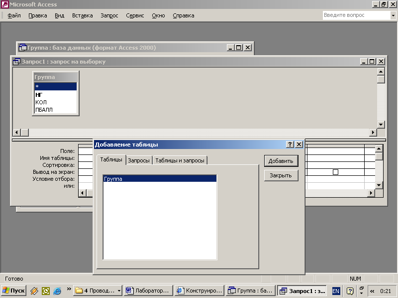This screenshot has height=298, width=398.
Task: Open the Вставка menu
Action: coord(82,15)
